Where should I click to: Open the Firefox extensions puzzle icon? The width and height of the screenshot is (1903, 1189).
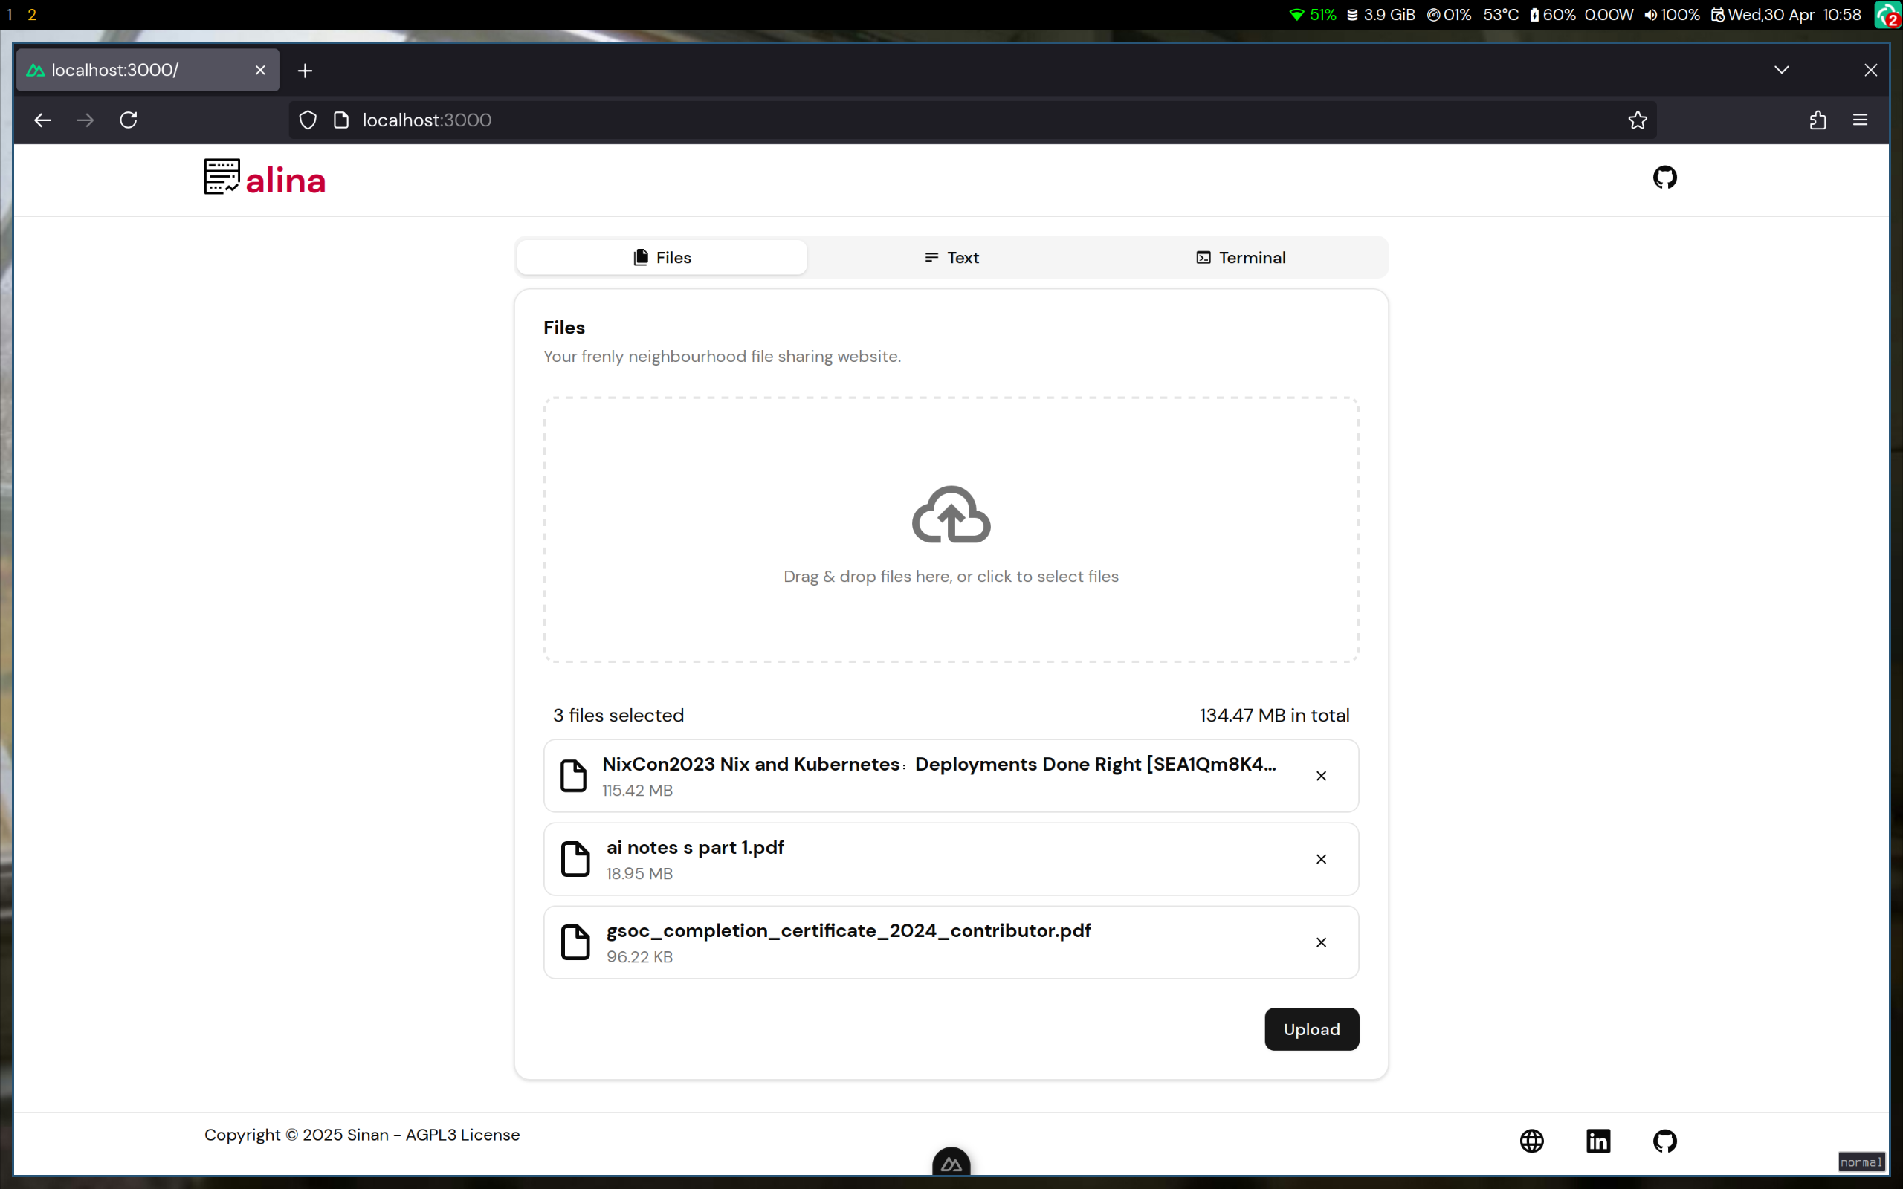click(x=1818, y=120)
